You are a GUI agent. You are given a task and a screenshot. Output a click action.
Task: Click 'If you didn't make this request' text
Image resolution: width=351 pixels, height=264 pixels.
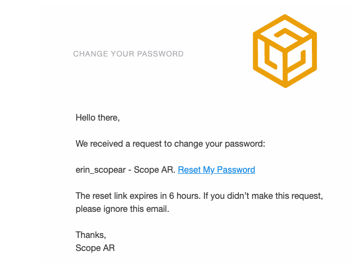click(263, 196)
